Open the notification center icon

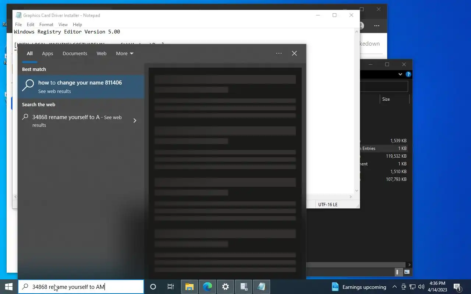457,287
